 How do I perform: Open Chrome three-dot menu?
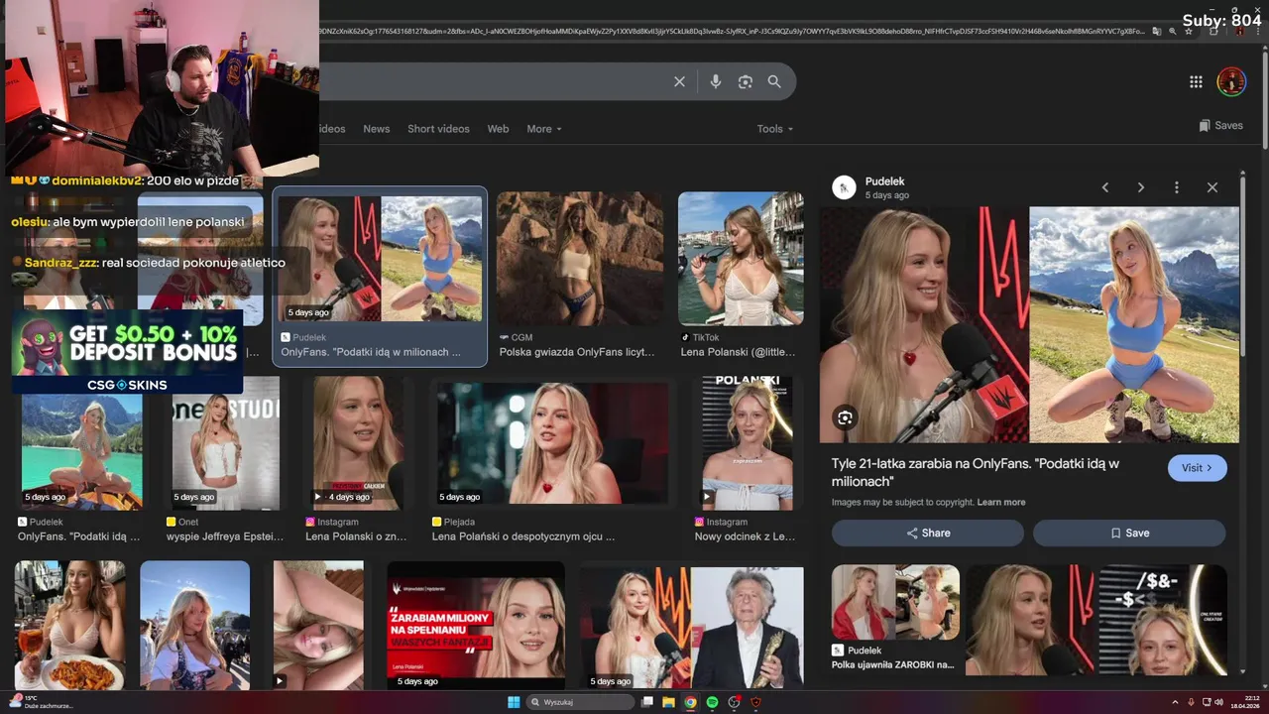[1259, 31]
